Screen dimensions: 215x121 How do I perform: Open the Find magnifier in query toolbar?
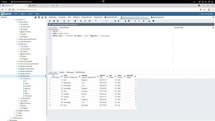tap(69, 21)
